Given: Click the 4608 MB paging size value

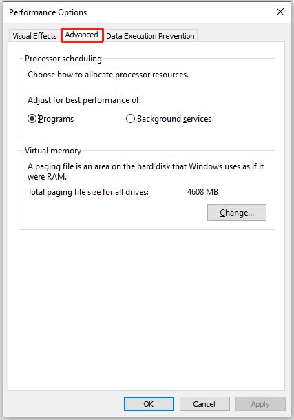Looking at the screenshot, I should coord(202,192).
